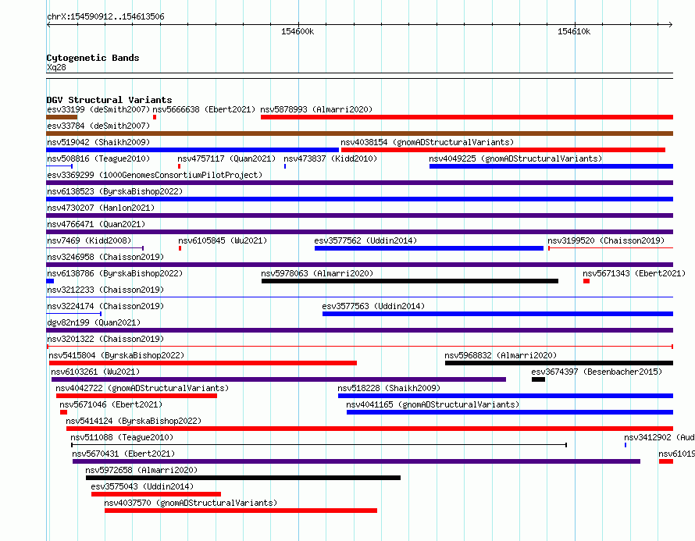This screenshot has width=695, height=541.
Task: Open the esv33784 (deSmith2007) label
Action: 98,126
